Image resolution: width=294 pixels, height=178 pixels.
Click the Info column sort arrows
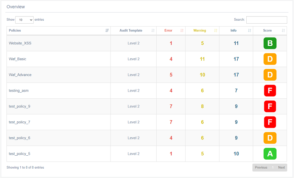tap(249, 30)
